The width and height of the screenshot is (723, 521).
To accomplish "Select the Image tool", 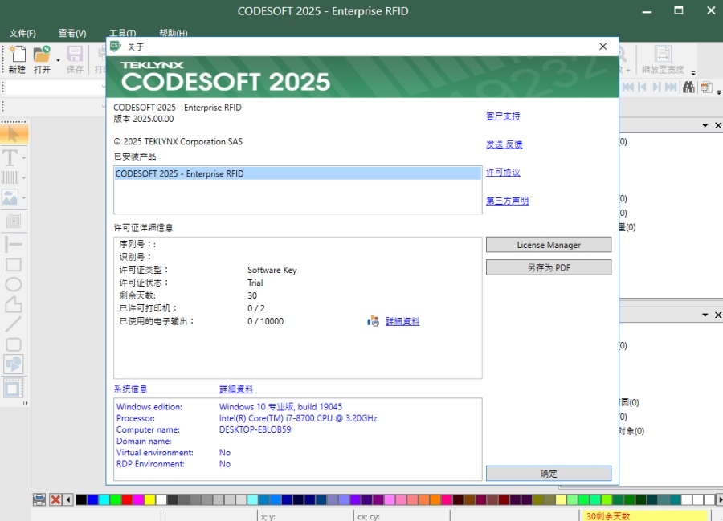I will (x=10, y=197).
